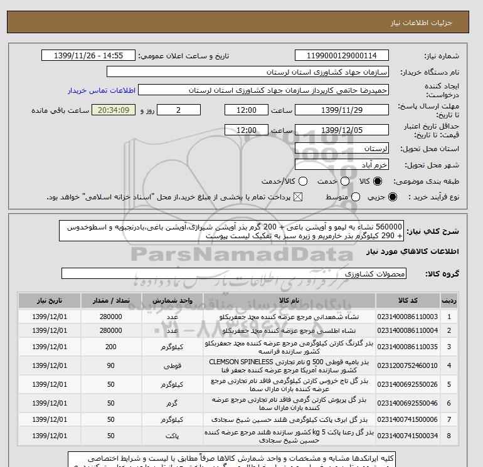Click buyer organization name field
The height and width of the screenshot is (467, 483).
pyautogui.click(x=248, y=72)
